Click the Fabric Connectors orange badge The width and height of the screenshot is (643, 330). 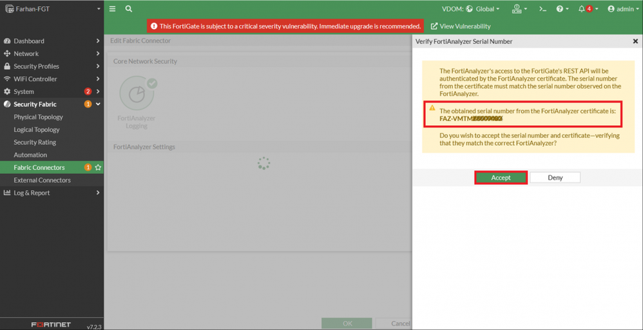coord(88,168)
